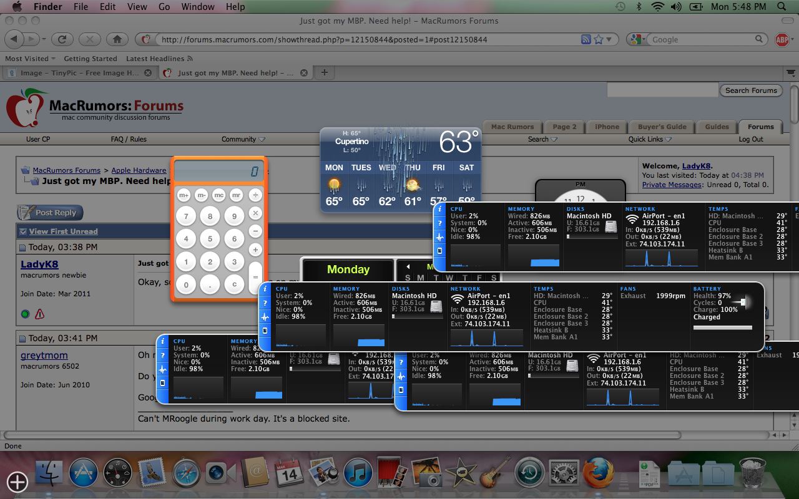Image resolution: width=799 pixels, height=499 pixels.
Task: Open the Dashboard icon in the Dock
Action: pyautogui.click(x=117, y=473)
